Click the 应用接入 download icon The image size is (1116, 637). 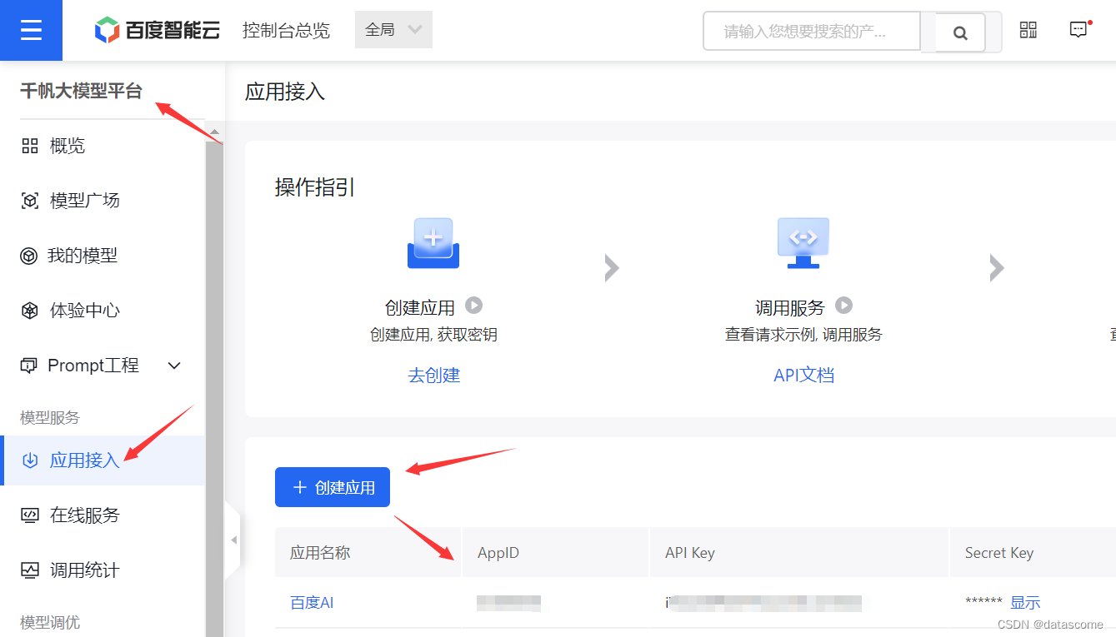(30, 460)
